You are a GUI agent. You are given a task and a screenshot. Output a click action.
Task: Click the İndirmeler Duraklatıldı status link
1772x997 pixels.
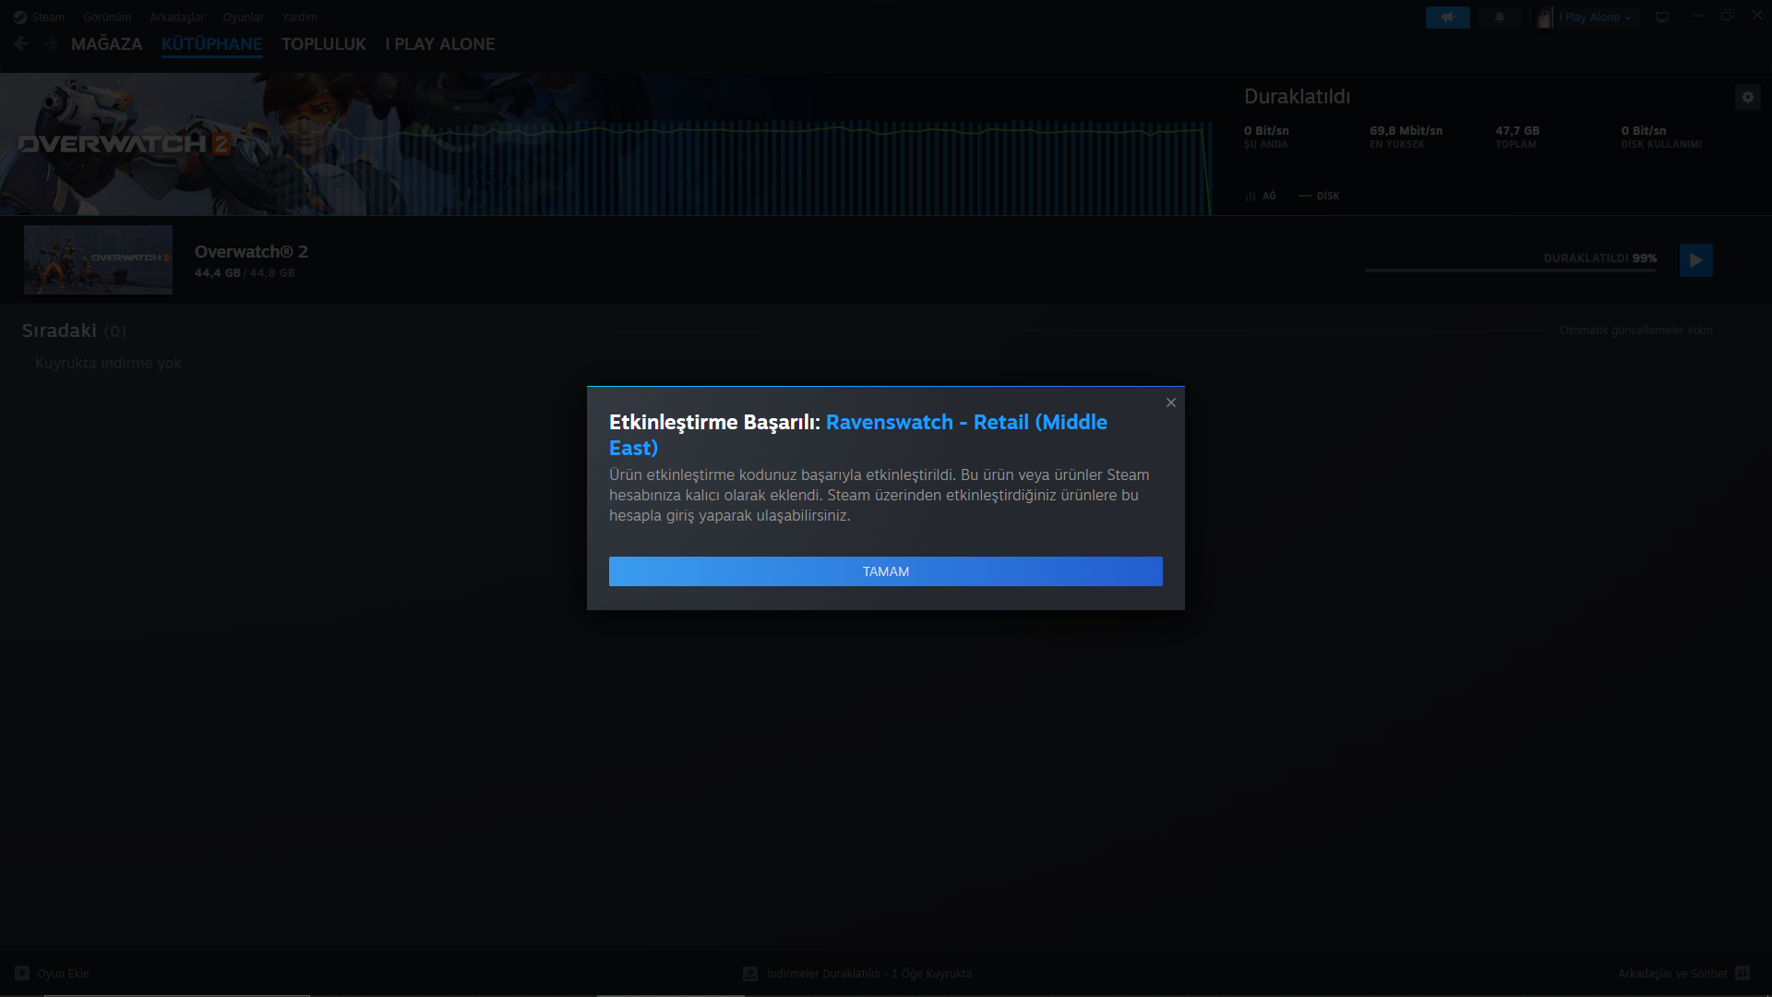(x=868, y=974)
